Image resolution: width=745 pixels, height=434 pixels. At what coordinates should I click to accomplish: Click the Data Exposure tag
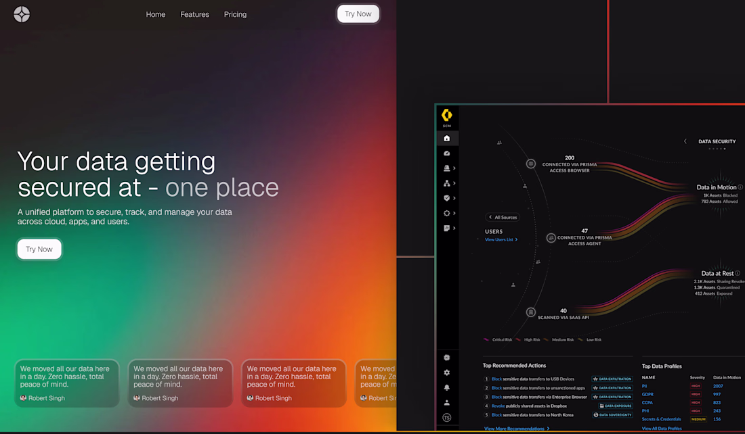[x=615, y=406]
